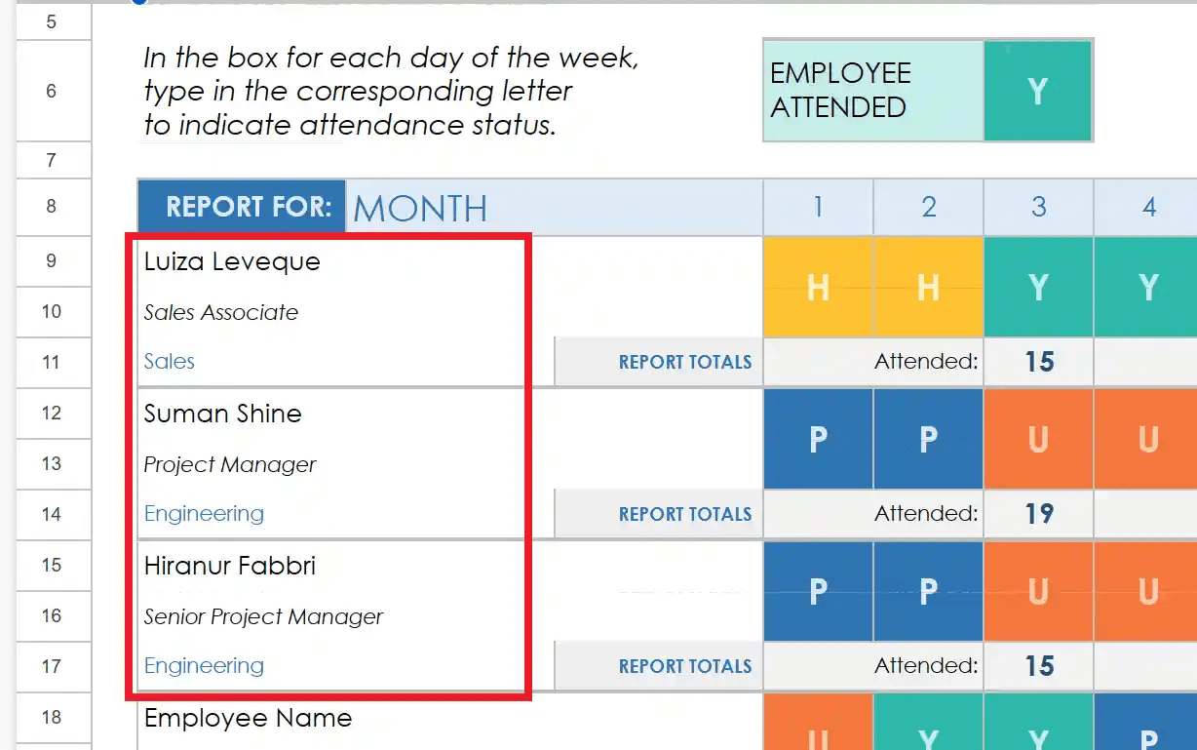Select the green Y cell beside EMPLOYEE ATTENDED
The width and height of the screenshot is (1197, 750).
1037,90
